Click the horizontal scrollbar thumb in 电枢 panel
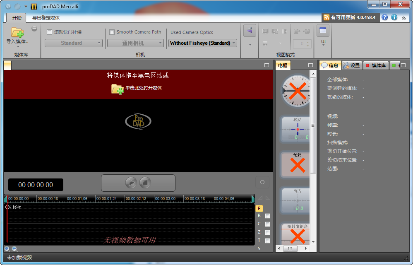The width and height of the screenshot is (413, 265). [x=290, y=248]
